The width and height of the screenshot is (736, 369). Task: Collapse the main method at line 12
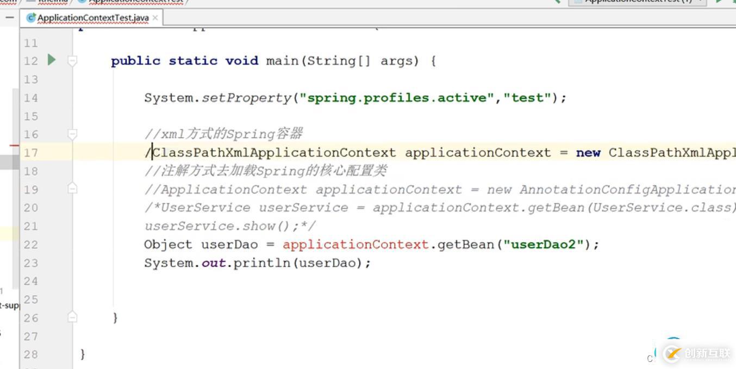pos(72,61)
